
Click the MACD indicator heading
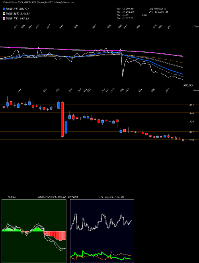click(x=12, y=197)
